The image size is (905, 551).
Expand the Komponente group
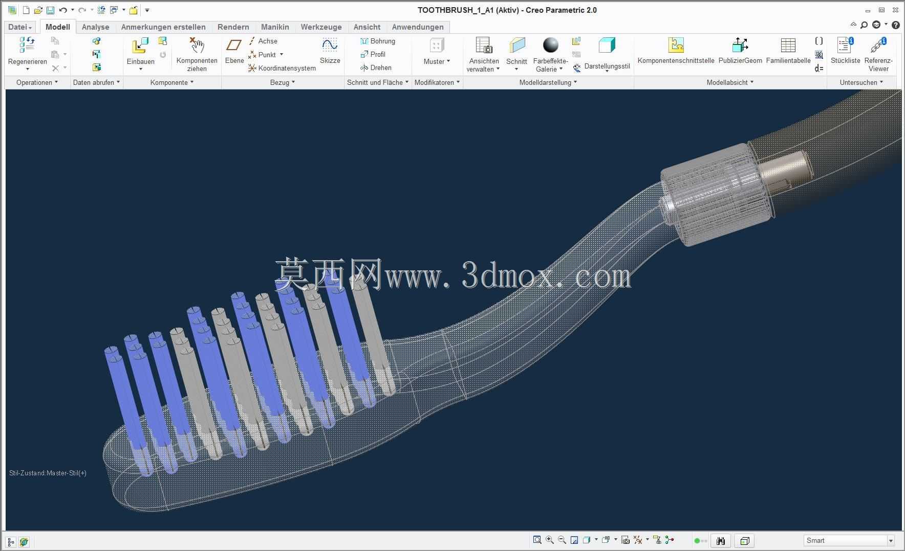point(172,82)
